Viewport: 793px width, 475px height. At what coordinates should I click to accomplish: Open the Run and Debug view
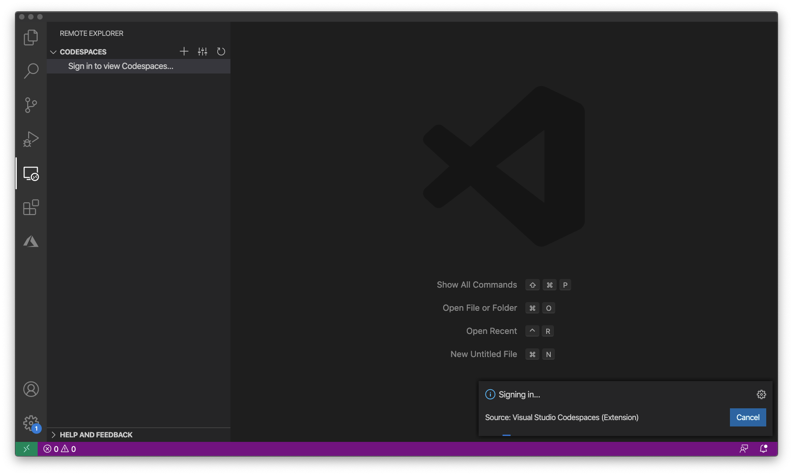click(31, 139)
